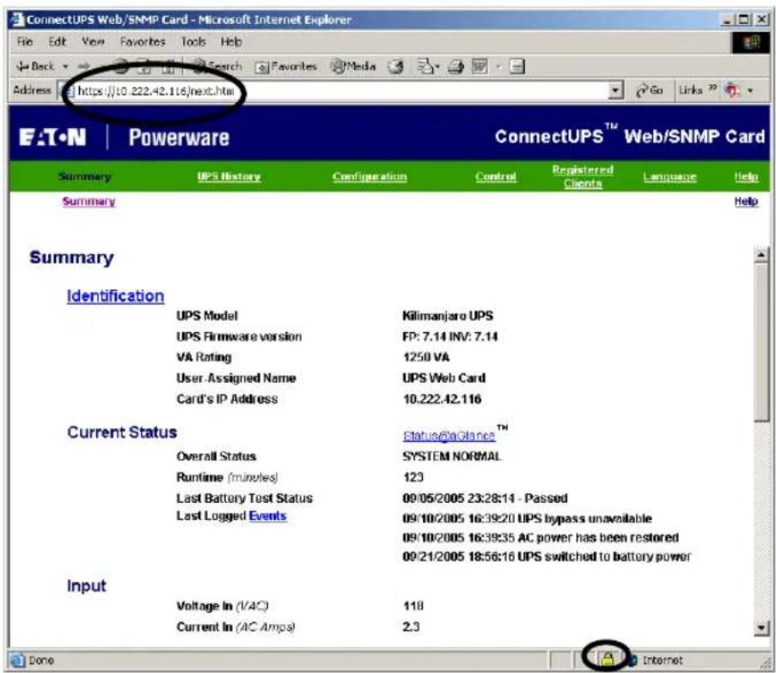The image size is (776, 673).
Task: Open the Search toolbar button
Action: pos(217,66)
